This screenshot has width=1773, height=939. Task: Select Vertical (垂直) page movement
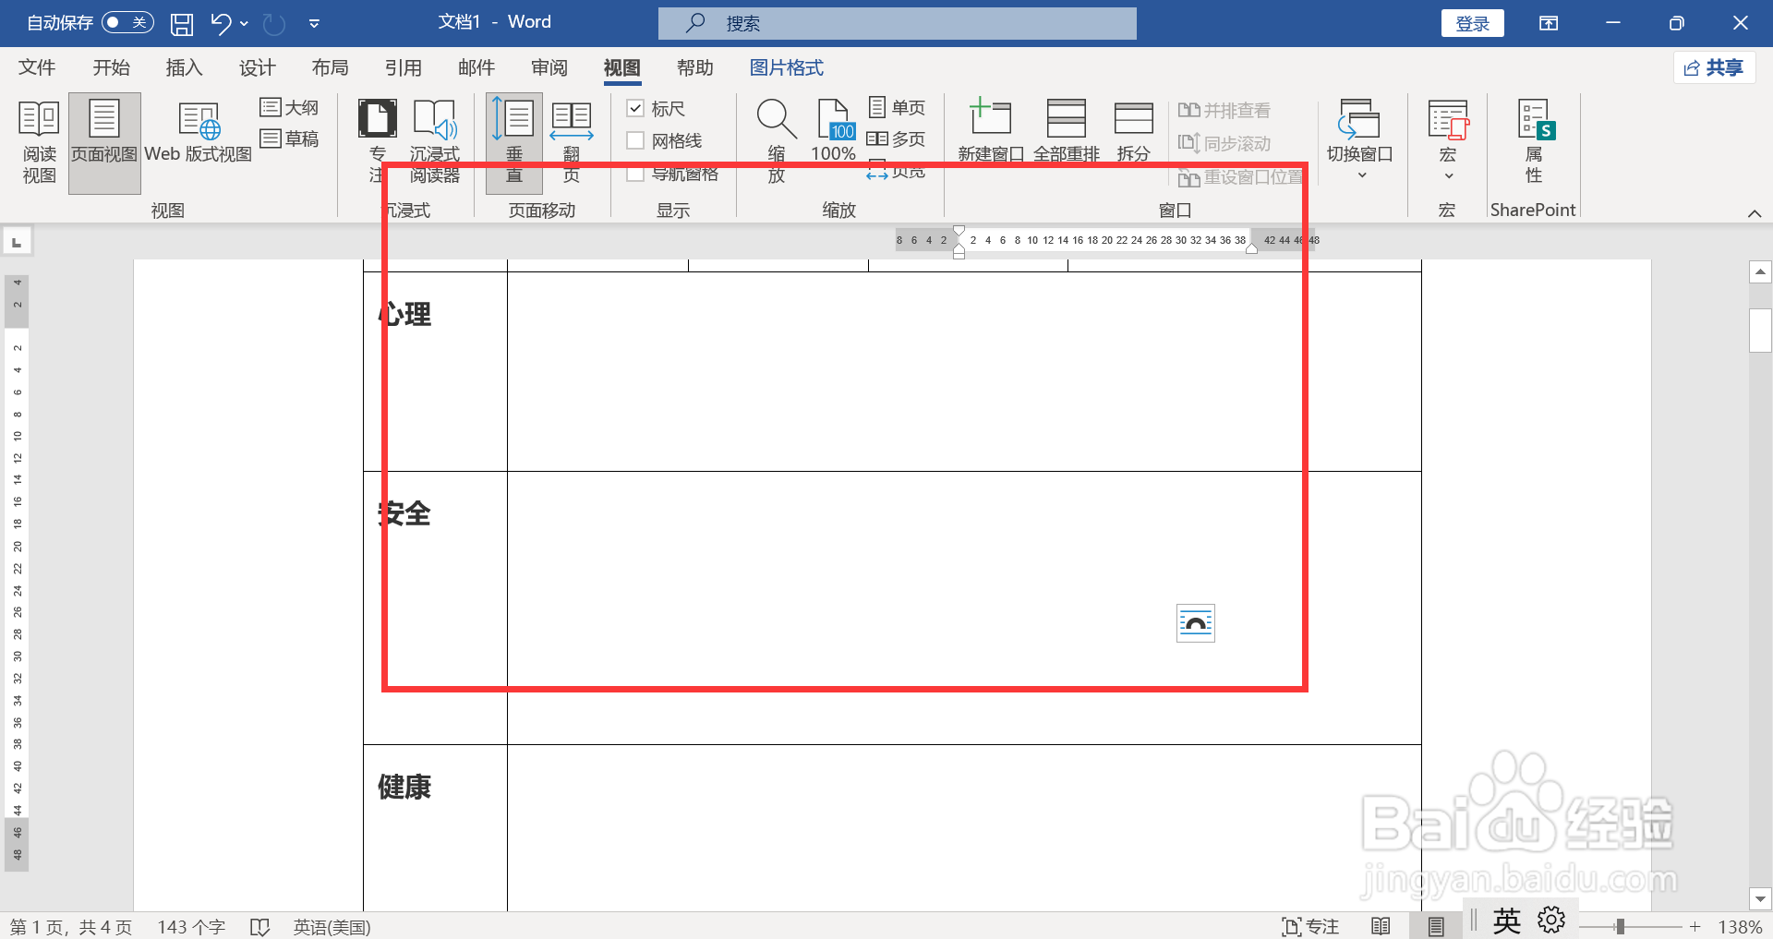pyautogui.click(x=514, y=142)
